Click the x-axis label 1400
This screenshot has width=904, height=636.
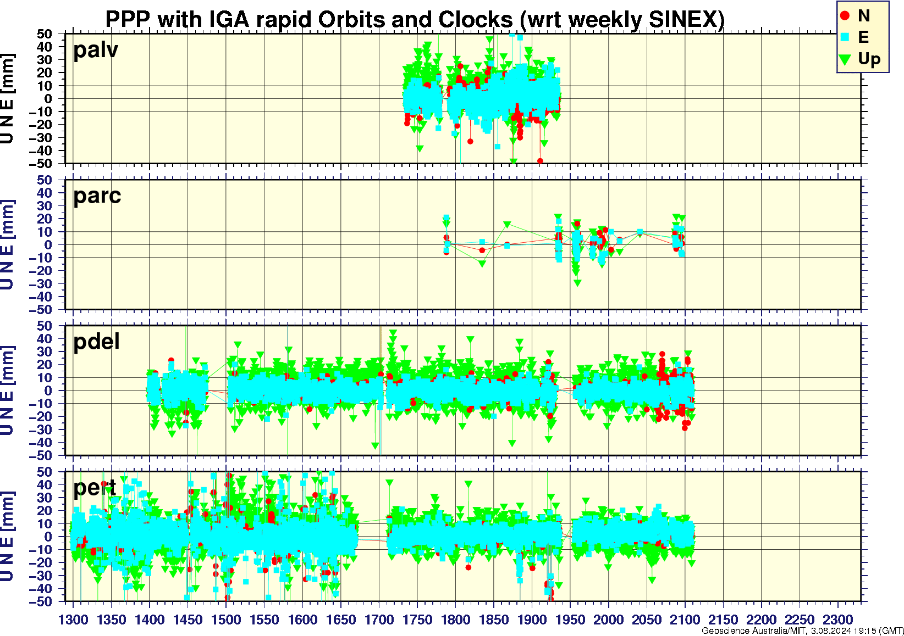[150, 620]
